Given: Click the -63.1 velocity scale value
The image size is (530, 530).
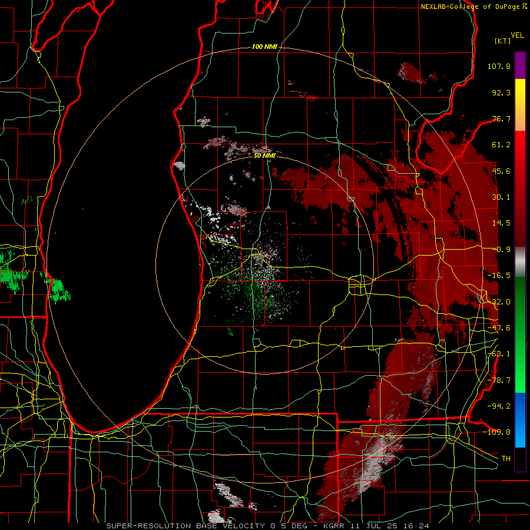Looking at the screenshot, I should tap(499, 354).
